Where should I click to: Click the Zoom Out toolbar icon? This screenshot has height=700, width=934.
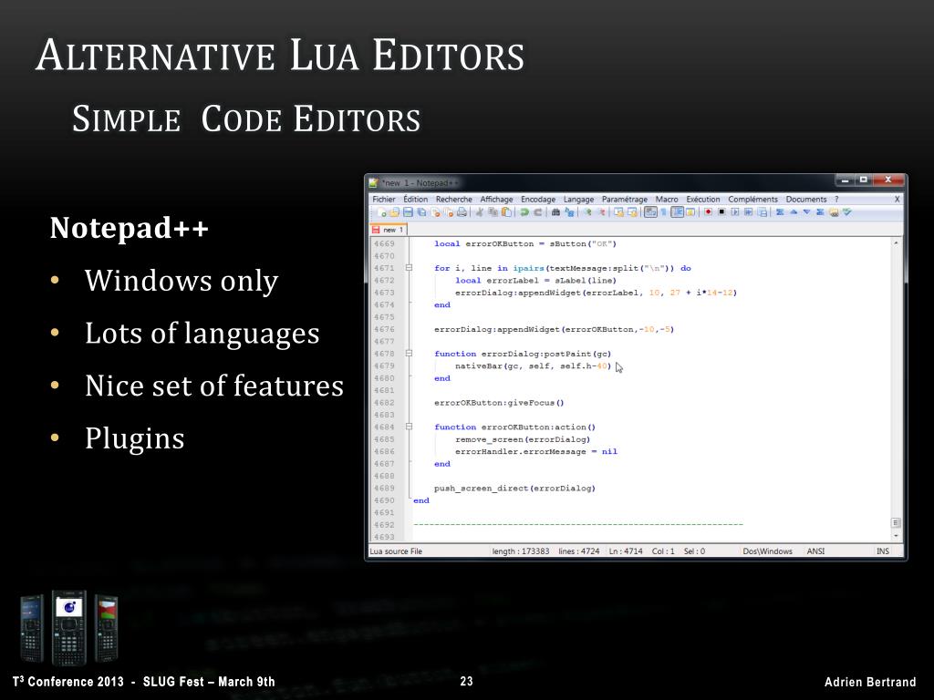[x=602, y=211]
